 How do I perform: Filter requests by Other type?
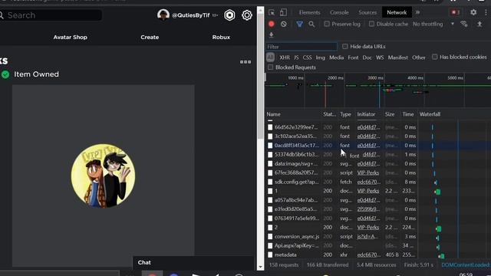[419, 58]
